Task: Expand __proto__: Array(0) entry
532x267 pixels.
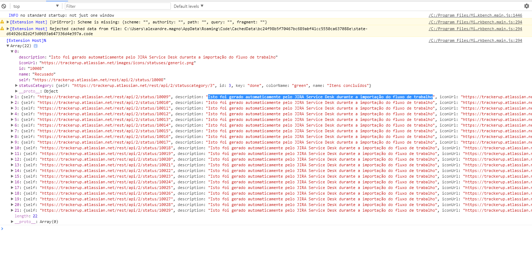Action: click(12, 222)
